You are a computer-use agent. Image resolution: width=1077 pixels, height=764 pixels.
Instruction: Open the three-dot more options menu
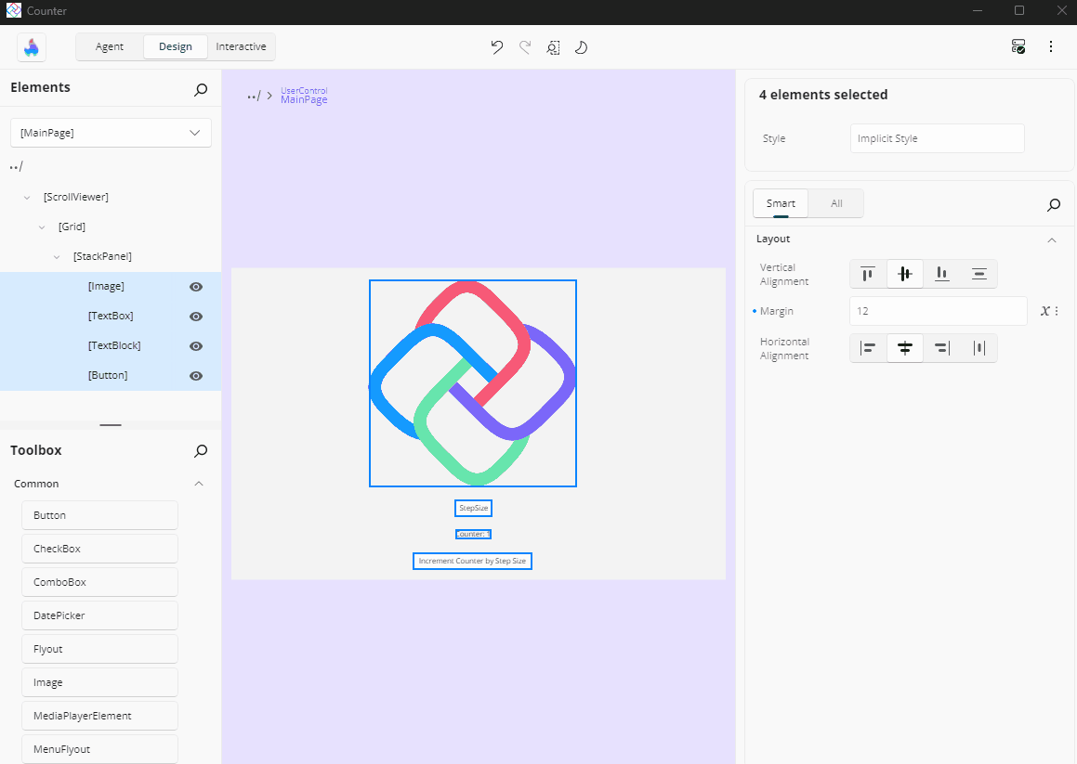(1051, 46)
